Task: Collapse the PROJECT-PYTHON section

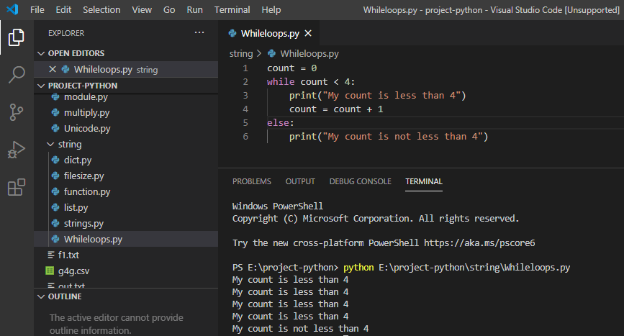Action: [41, 86]
